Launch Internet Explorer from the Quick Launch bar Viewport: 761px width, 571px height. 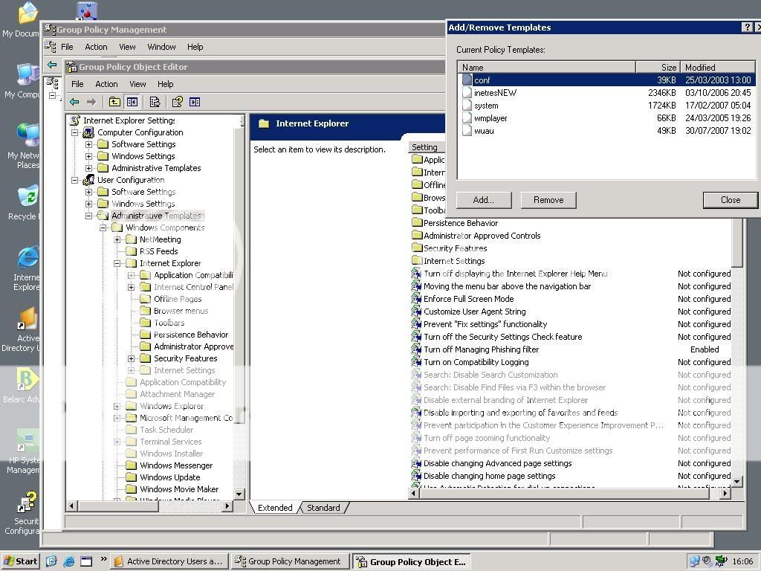tap(68, 561)
